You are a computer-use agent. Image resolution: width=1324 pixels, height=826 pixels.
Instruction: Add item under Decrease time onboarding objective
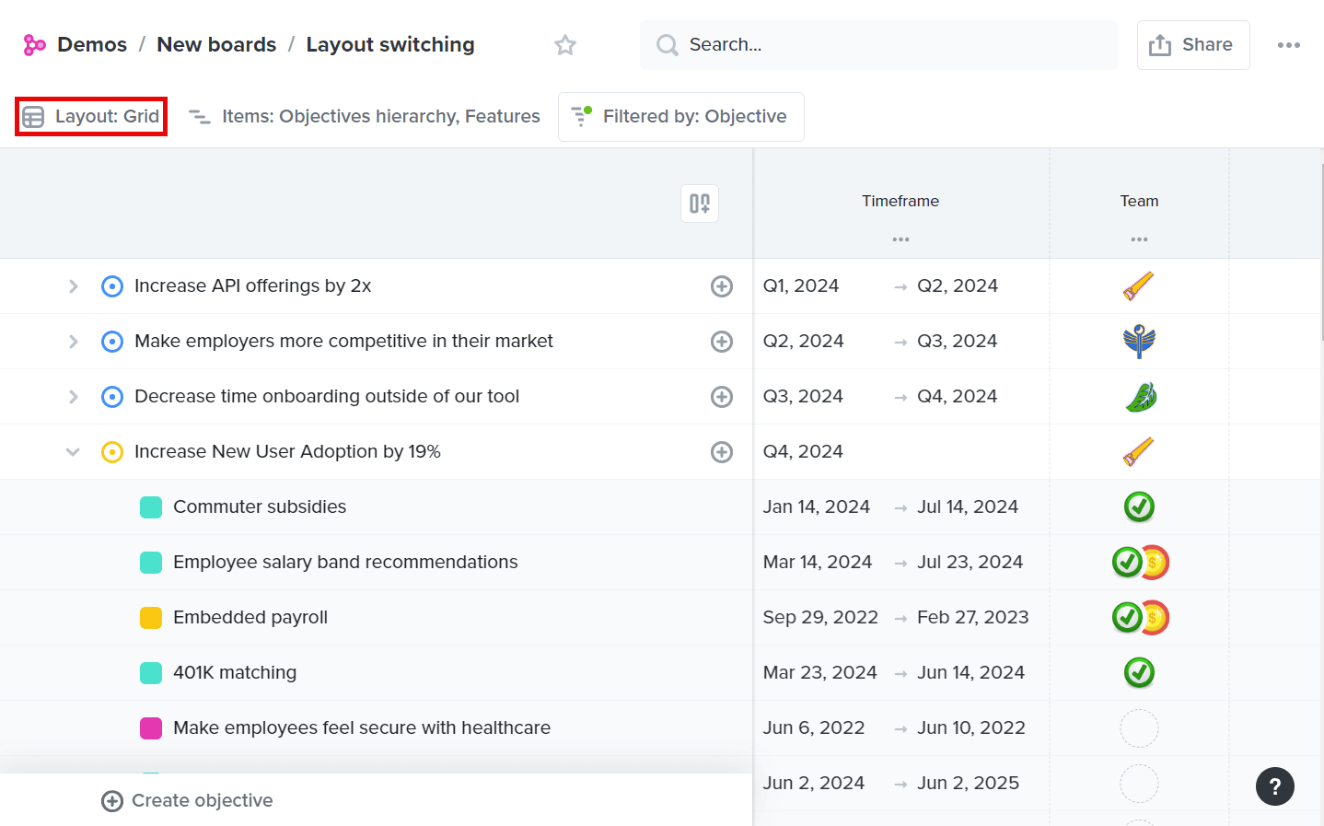(722, 397)
